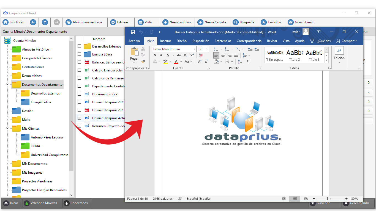Apply italic with the K button
Image resolution: width=376 pixels, height=211 pixels.
(x=162, y=55)
